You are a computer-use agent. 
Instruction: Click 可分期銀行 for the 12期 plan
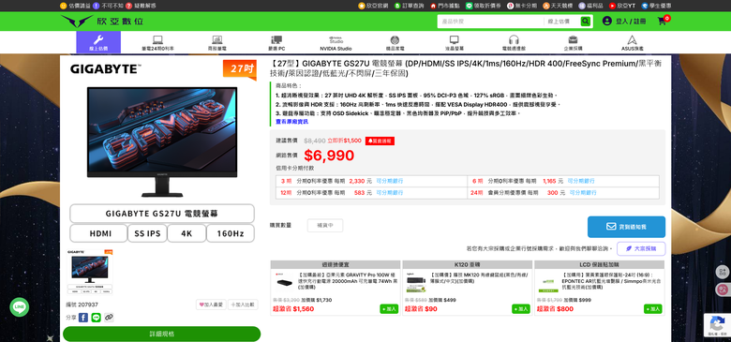[x=389, y=192]
